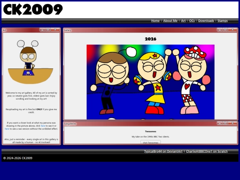Click the 'Welcome to my art gallery' paragraph
Image resolution: width=240 pixels, height=180 pixels.
click(x=31, y=96)
